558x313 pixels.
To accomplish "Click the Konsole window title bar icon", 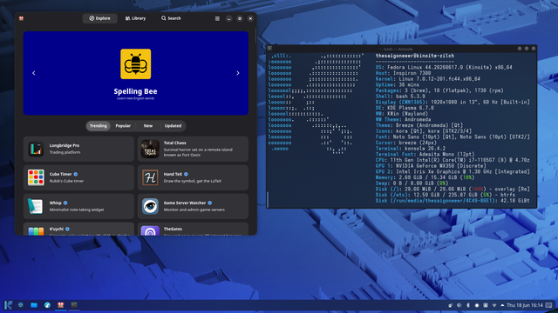I will pyautogui.click(x=269, y=49).
